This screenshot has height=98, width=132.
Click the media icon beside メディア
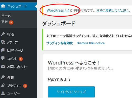click(x=3, y=42)
